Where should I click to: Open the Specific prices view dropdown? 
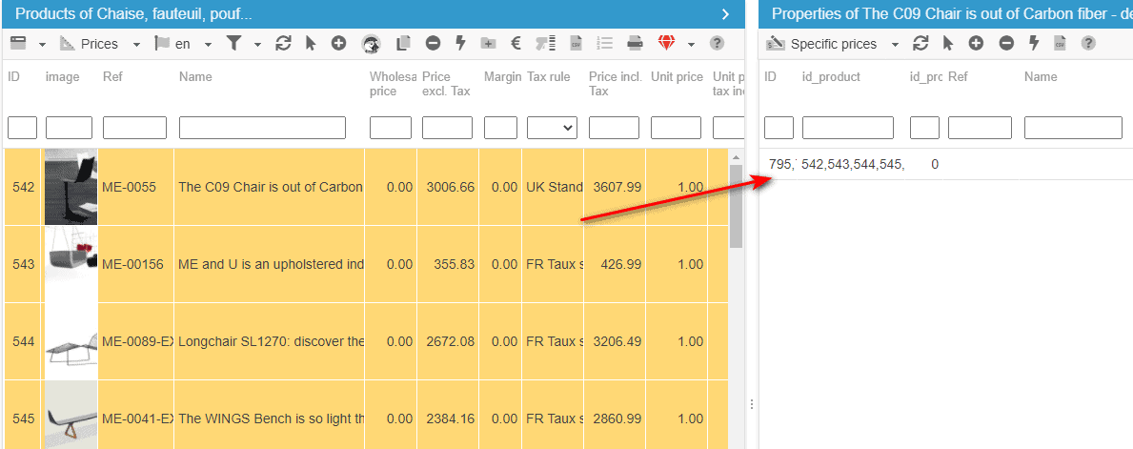[x=895, y=45]
